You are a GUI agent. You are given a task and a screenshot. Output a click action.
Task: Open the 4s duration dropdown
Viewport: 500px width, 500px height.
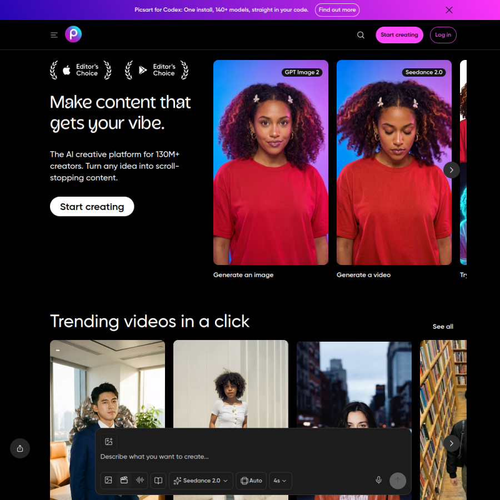pos(281,481)
